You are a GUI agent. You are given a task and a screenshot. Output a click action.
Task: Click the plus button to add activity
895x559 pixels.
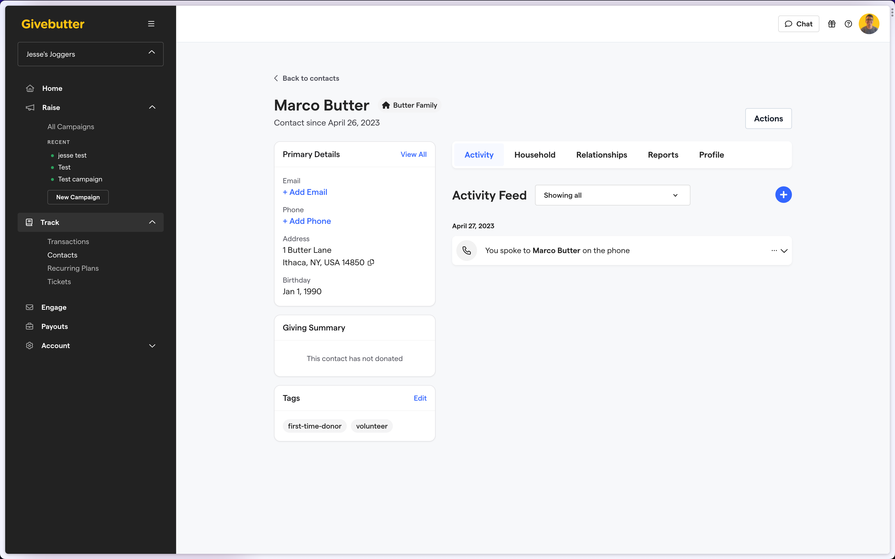tap(784, 195)
